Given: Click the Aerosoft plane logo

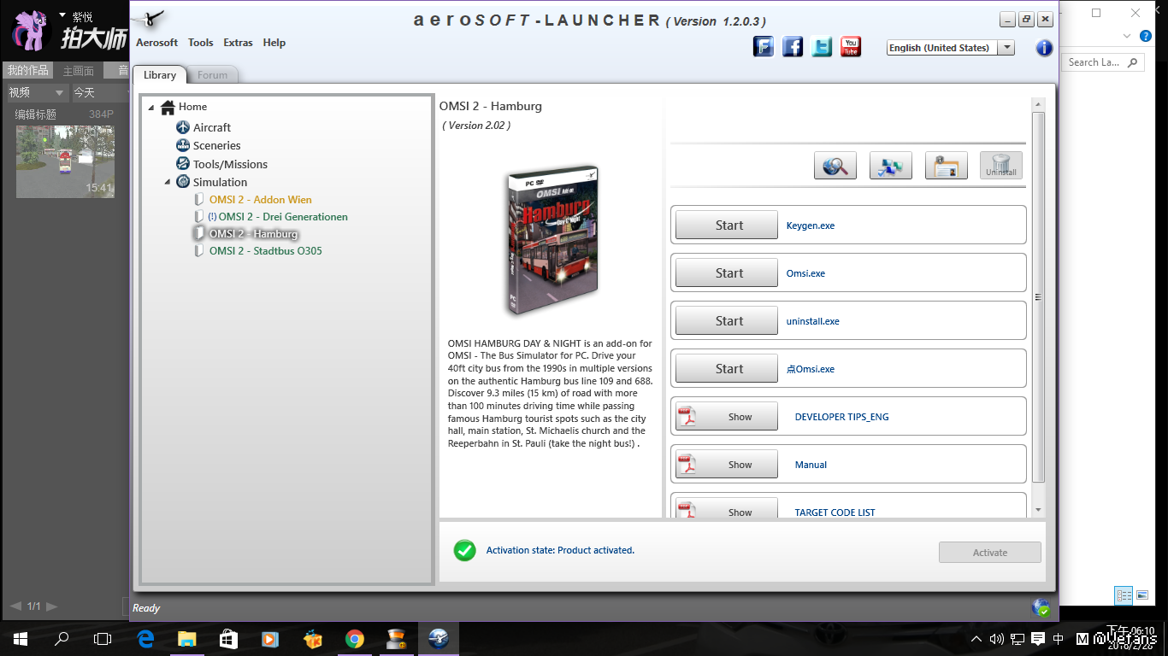Looking at the screenshot, I should coord(150,20).
